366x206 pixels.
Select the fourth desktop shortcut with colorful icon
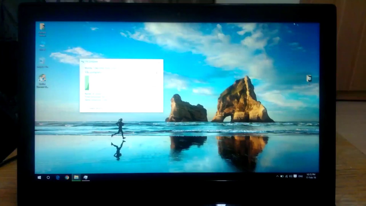[42, 81]
